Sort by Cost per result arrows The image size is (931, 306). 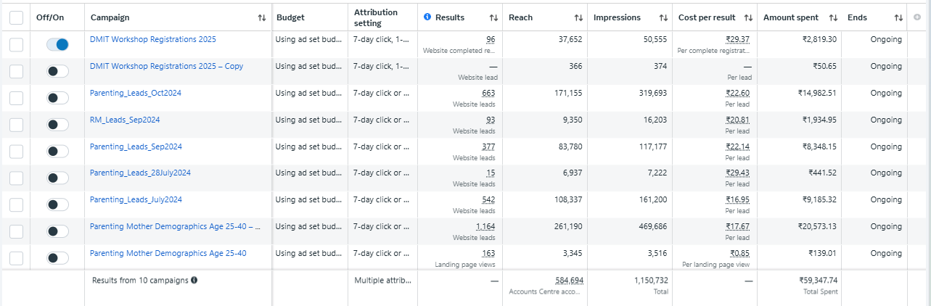click(x=748, y=17)
